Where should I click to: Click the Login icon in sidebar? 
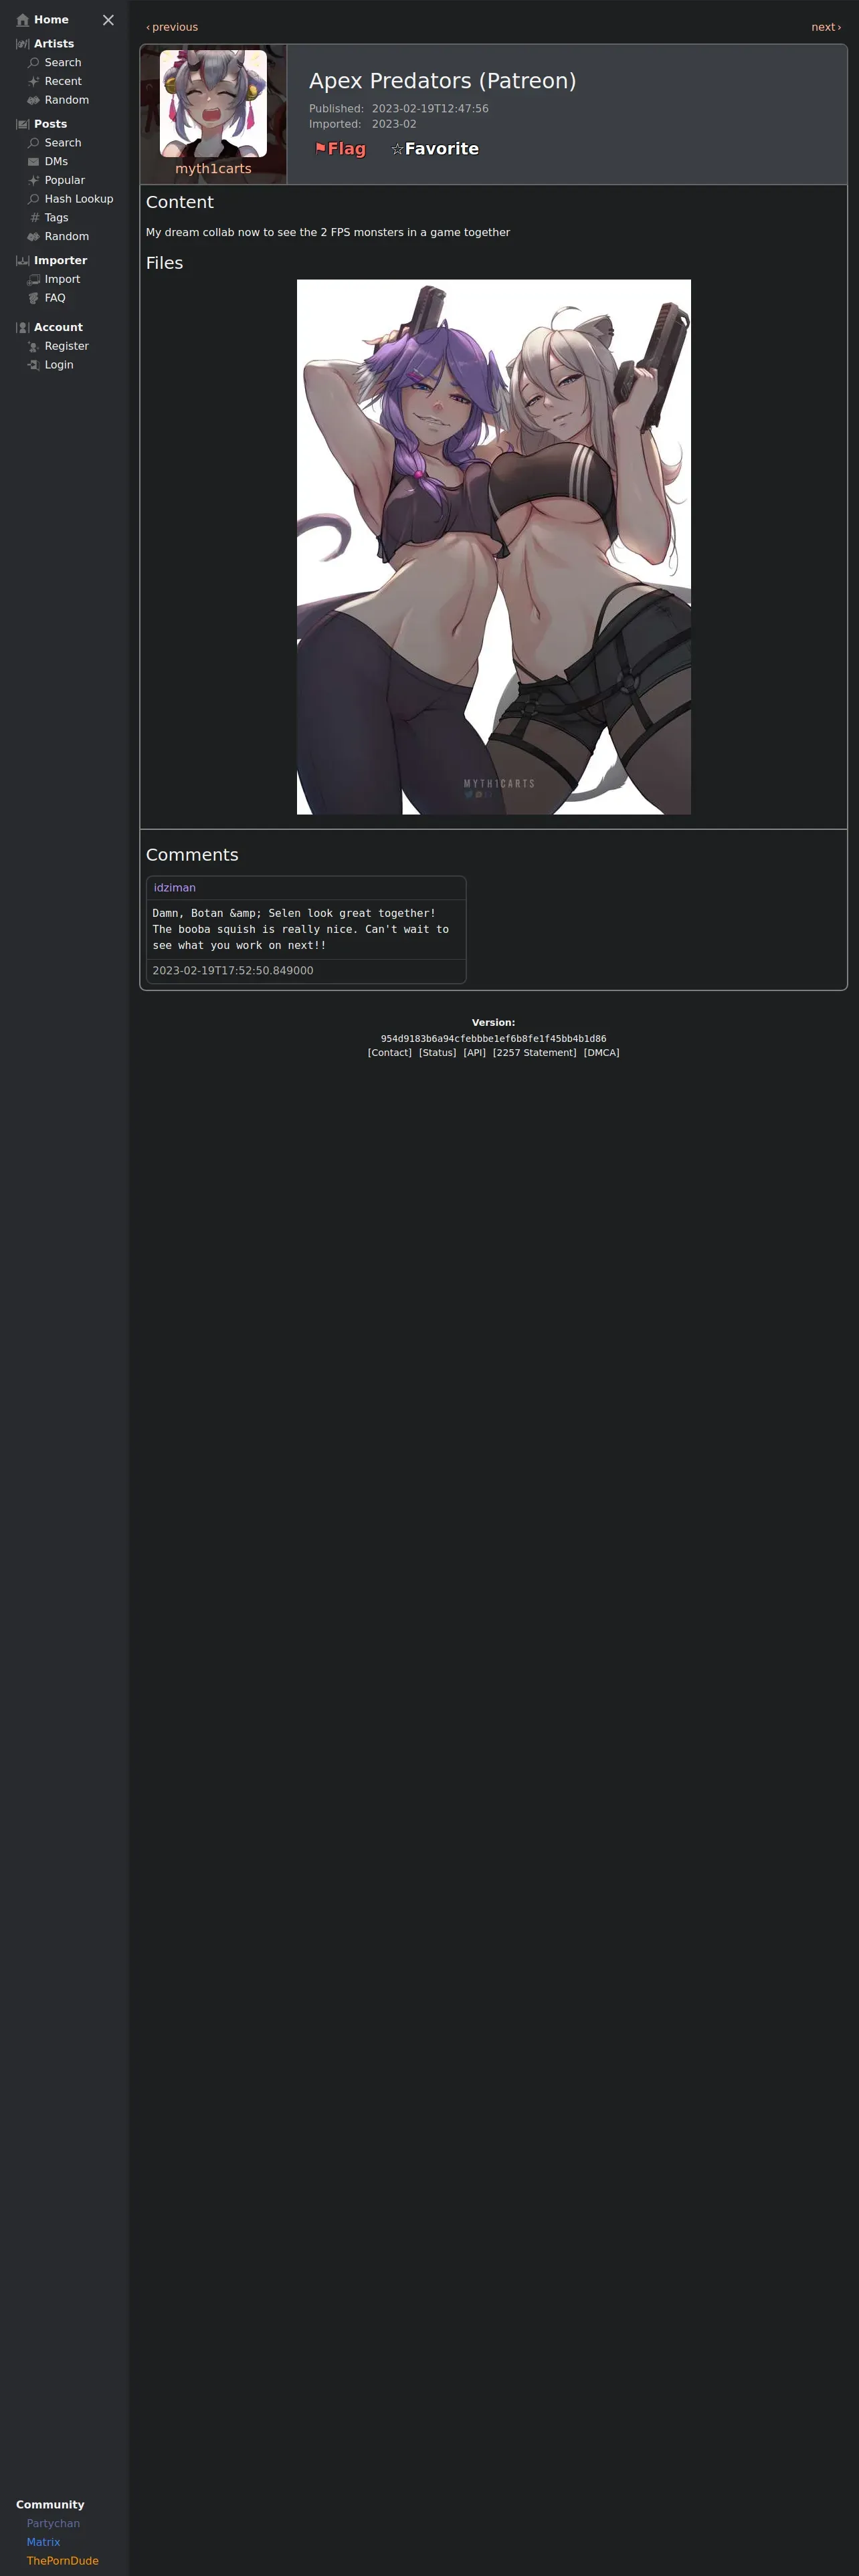(x=34, y=365)
